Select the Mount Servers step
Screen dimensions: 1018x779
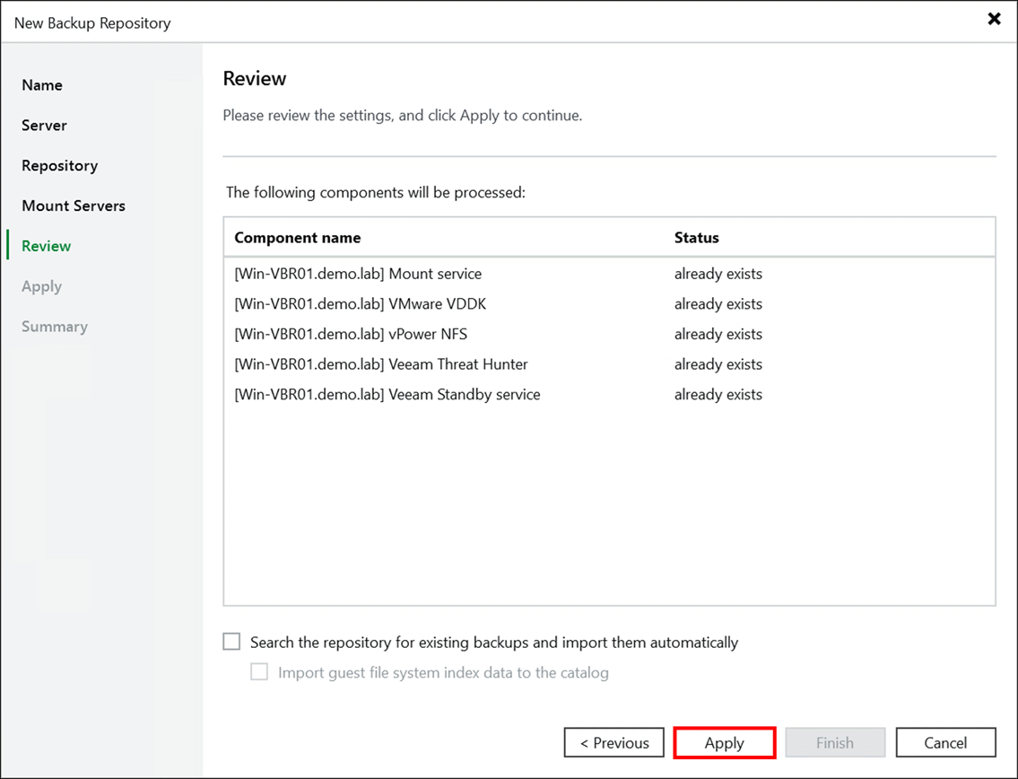click(x=74, y=206)
